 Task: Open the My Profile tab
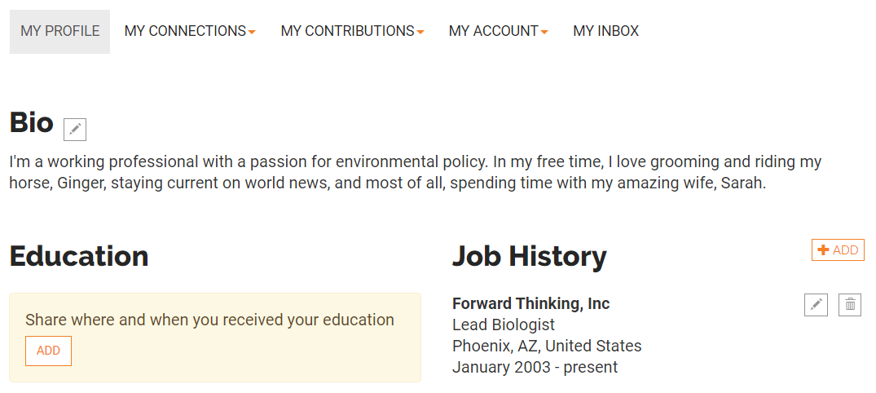coord(59,31)
